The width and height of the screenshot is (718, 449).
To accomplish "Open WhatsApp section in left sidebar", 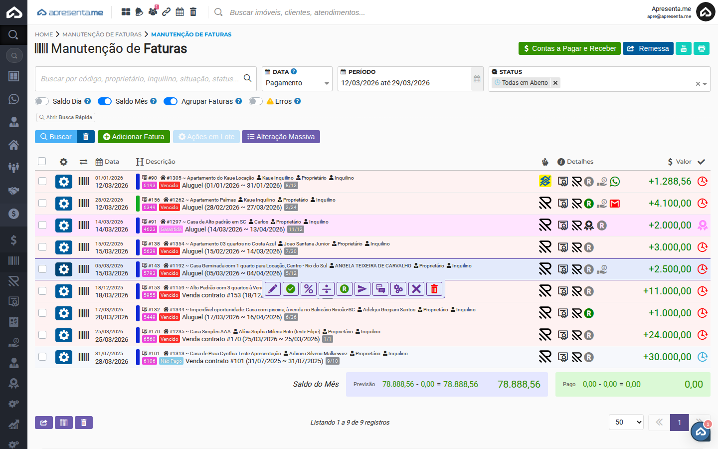I will point(14,99).
